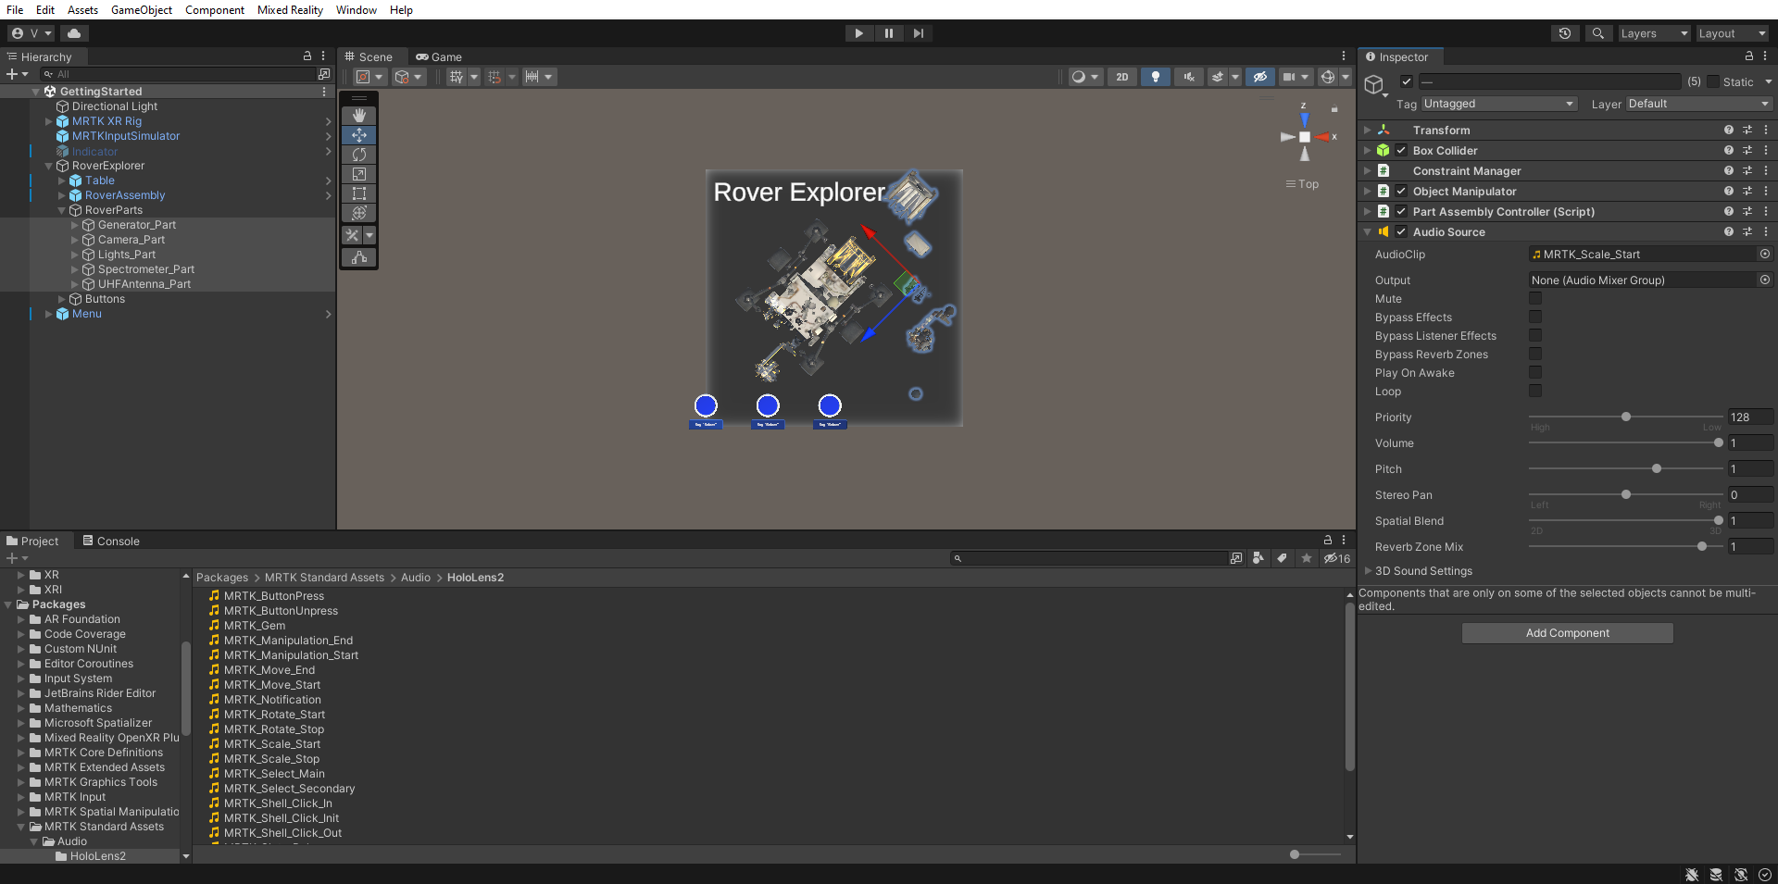Collapse the Audio Source component
The height and width of the screenshot is (884, 1778).
coord(1368,232)
